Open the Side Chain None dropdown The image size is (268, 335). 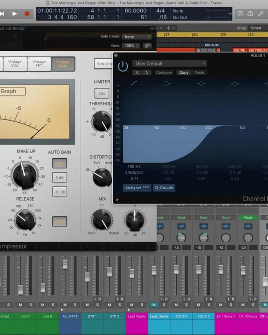coord(137,37)
